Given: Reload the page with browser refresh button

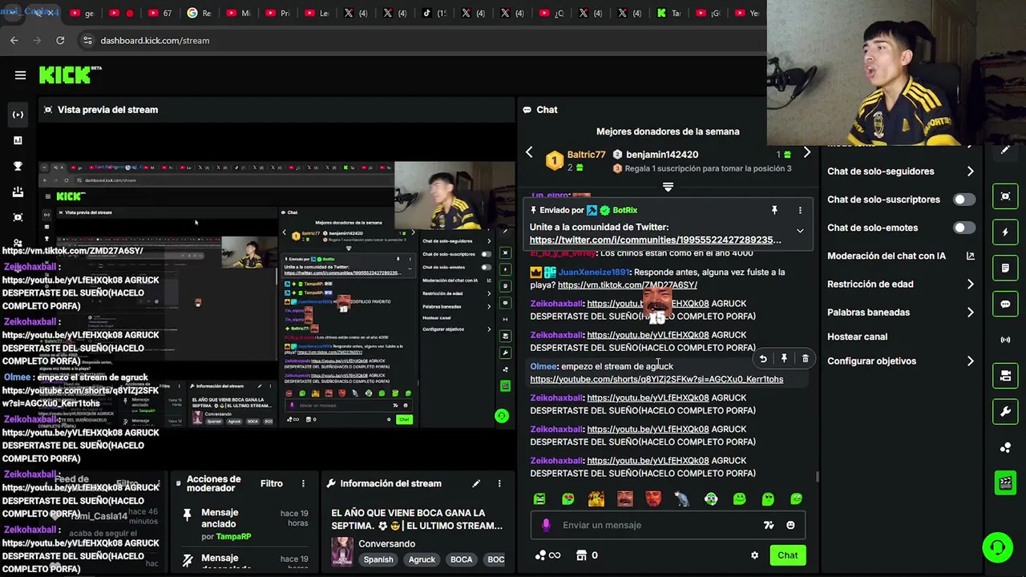Looking at the screenshot, I should point(60,40).
